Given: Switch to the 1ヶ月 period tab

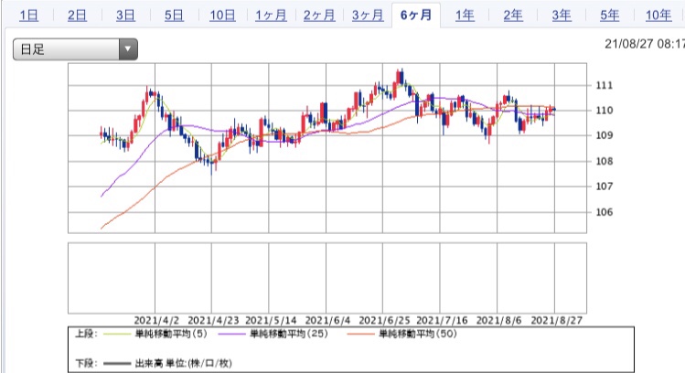Looking at the screenshot, I should point(271,16).
